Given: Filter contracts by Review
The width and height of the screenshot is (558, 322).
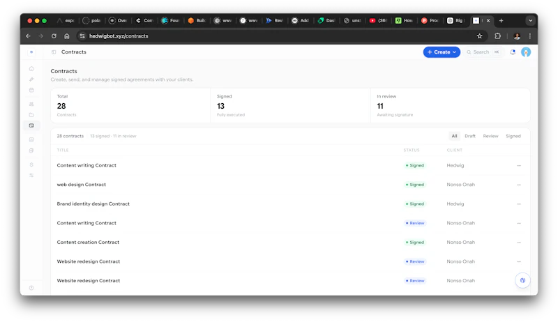Looking at the screenshot, I should coord(490,136).
